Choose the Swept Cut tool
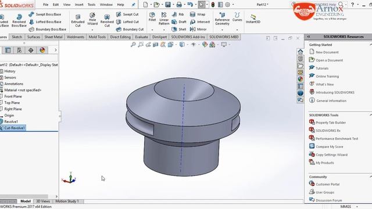This screenshot has width=372, height=209. [x=127, y=14]
